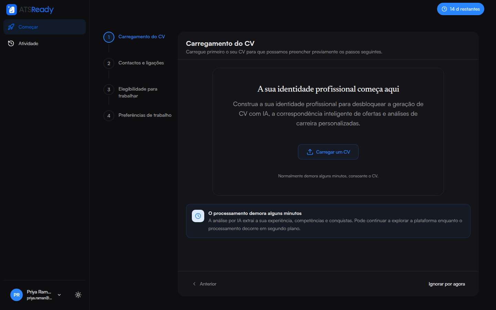The width and height of the screenshot is (496, 310).
Task: Click the rocket icon beside Começar
Action: pyautogui.click(x=11, y=27)
